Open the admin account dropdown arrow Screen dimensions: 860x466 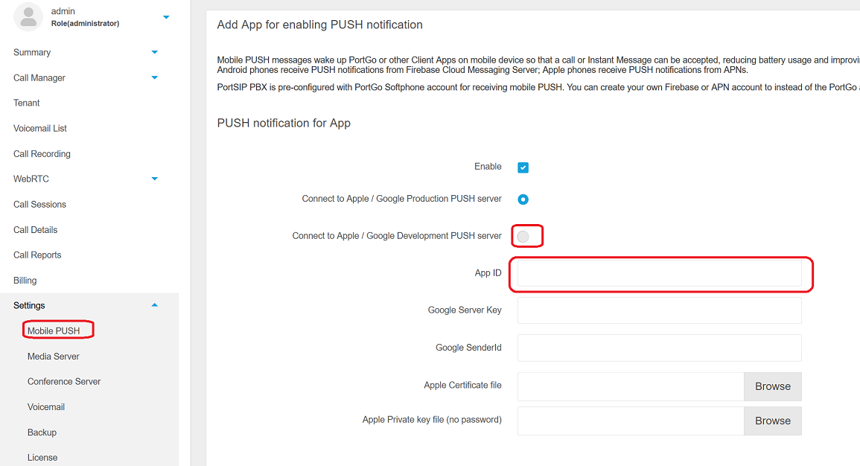pos(165,16)
